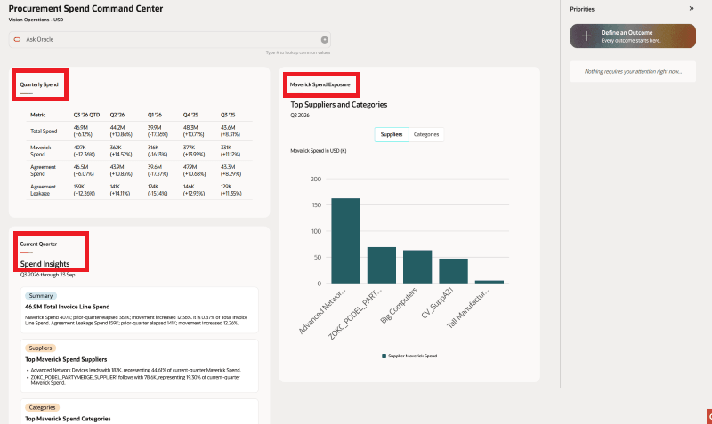The width and height of the screenshot is (712, 424).
Task: Click the 44.2M Total Spend cell
Action: click(121, 131)
